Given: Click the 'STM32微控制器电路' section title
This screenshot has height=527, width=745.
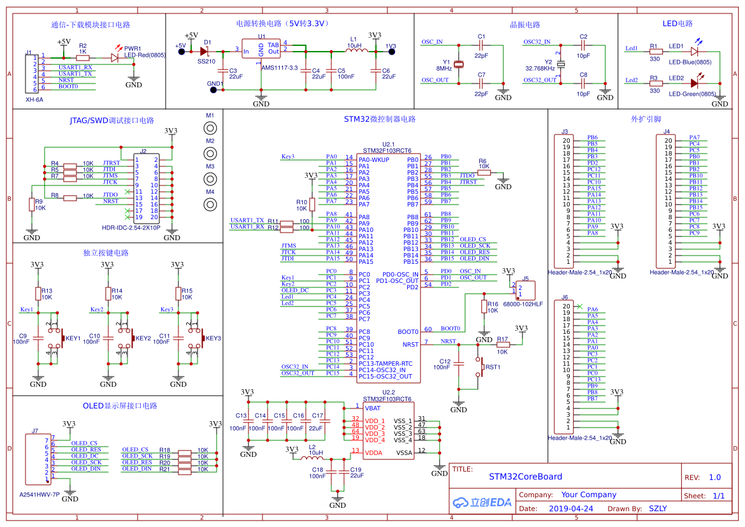Looking at the screenshot, I should click(380, 119).
